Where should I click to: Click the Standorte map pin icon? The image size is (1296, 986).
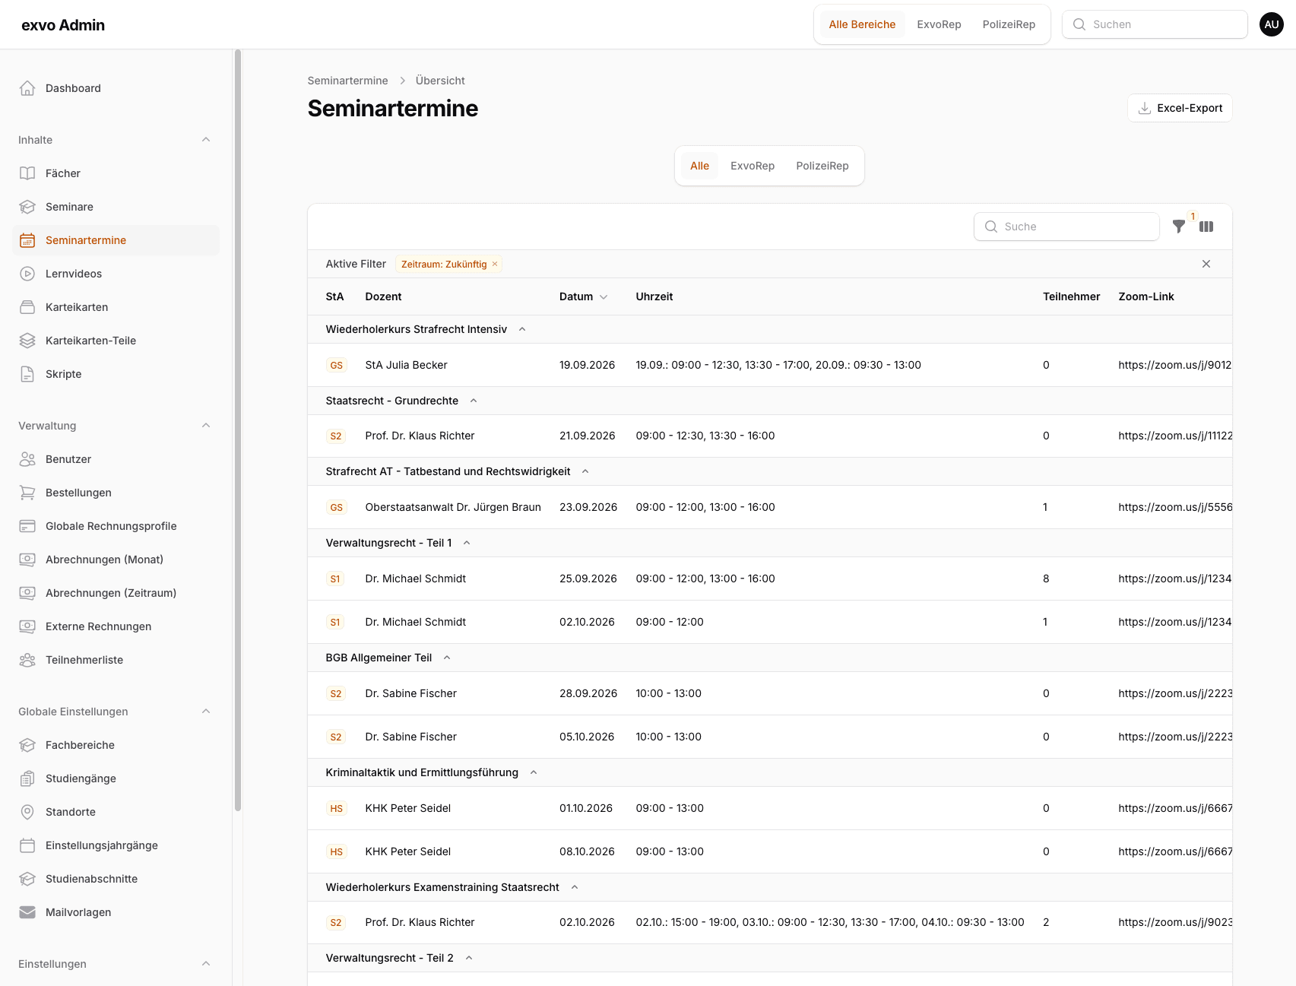pyautogui.click(x=27, y=812)
